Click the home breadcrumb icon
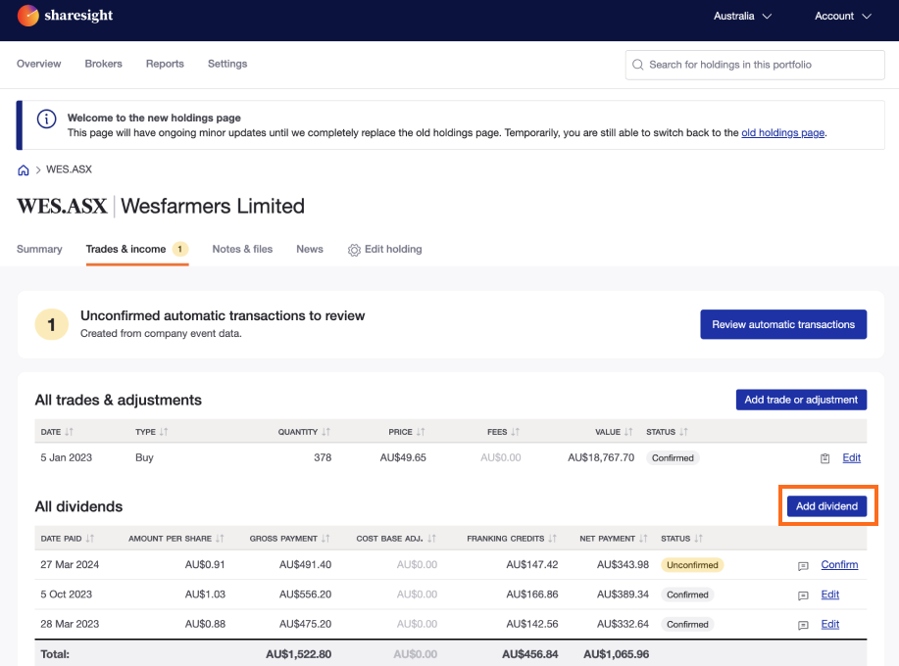899x666 pixels. pos(23,170)
